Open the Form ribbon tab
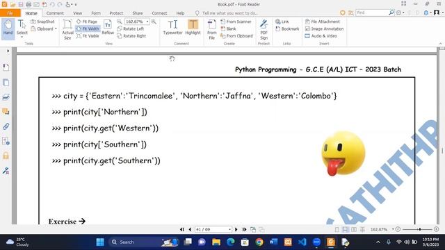445x250 pixels. point(96,13)
